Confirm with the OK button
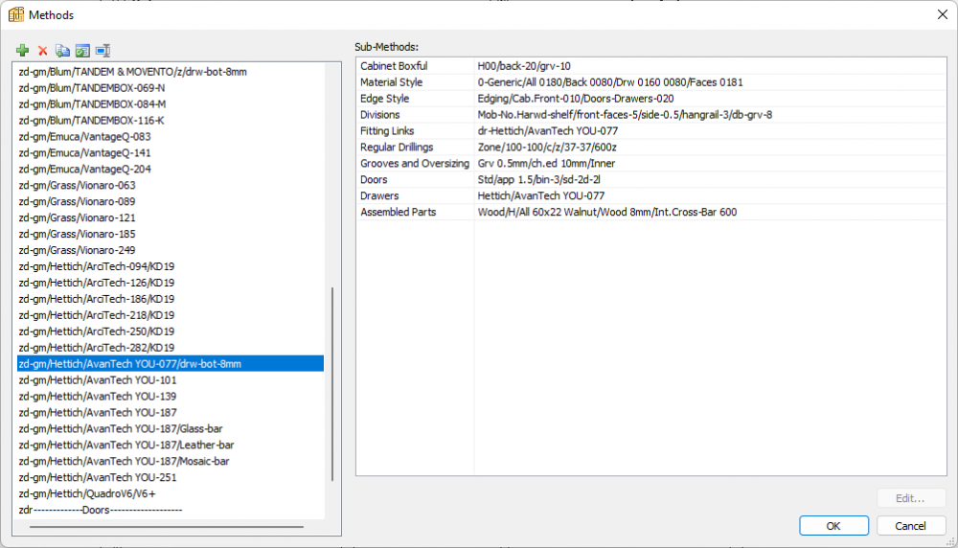Screen dimensions: 958x548 point(833,526)
